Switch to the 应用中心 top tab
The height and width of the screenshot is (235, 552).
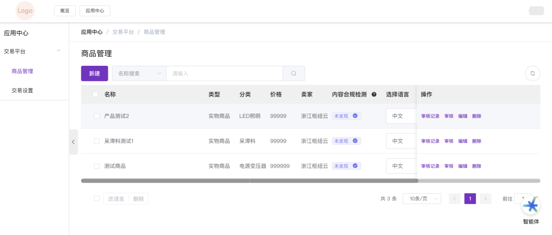[x=95, y=11]
